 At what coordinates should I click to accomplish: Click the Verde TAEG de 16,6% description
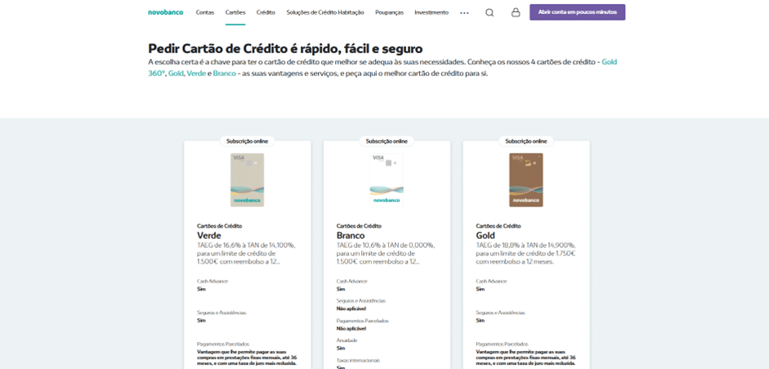tap(246, 253)
